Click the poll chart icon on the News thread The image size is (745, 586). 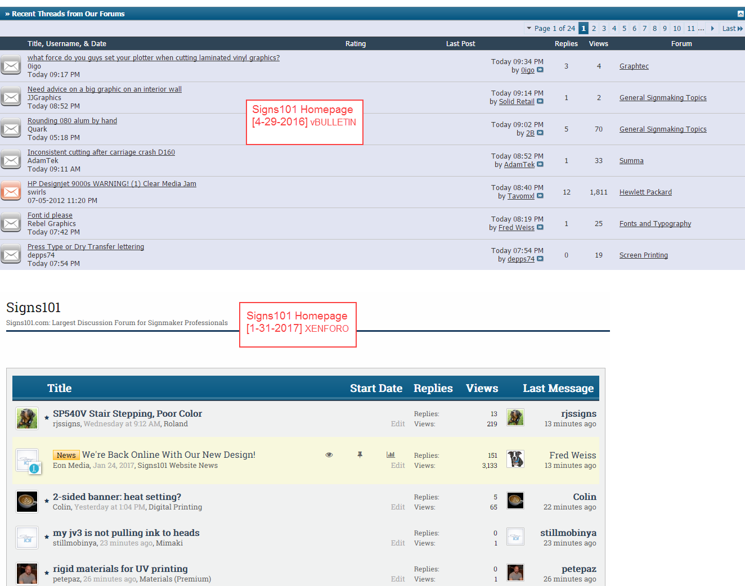click(391, 454)
